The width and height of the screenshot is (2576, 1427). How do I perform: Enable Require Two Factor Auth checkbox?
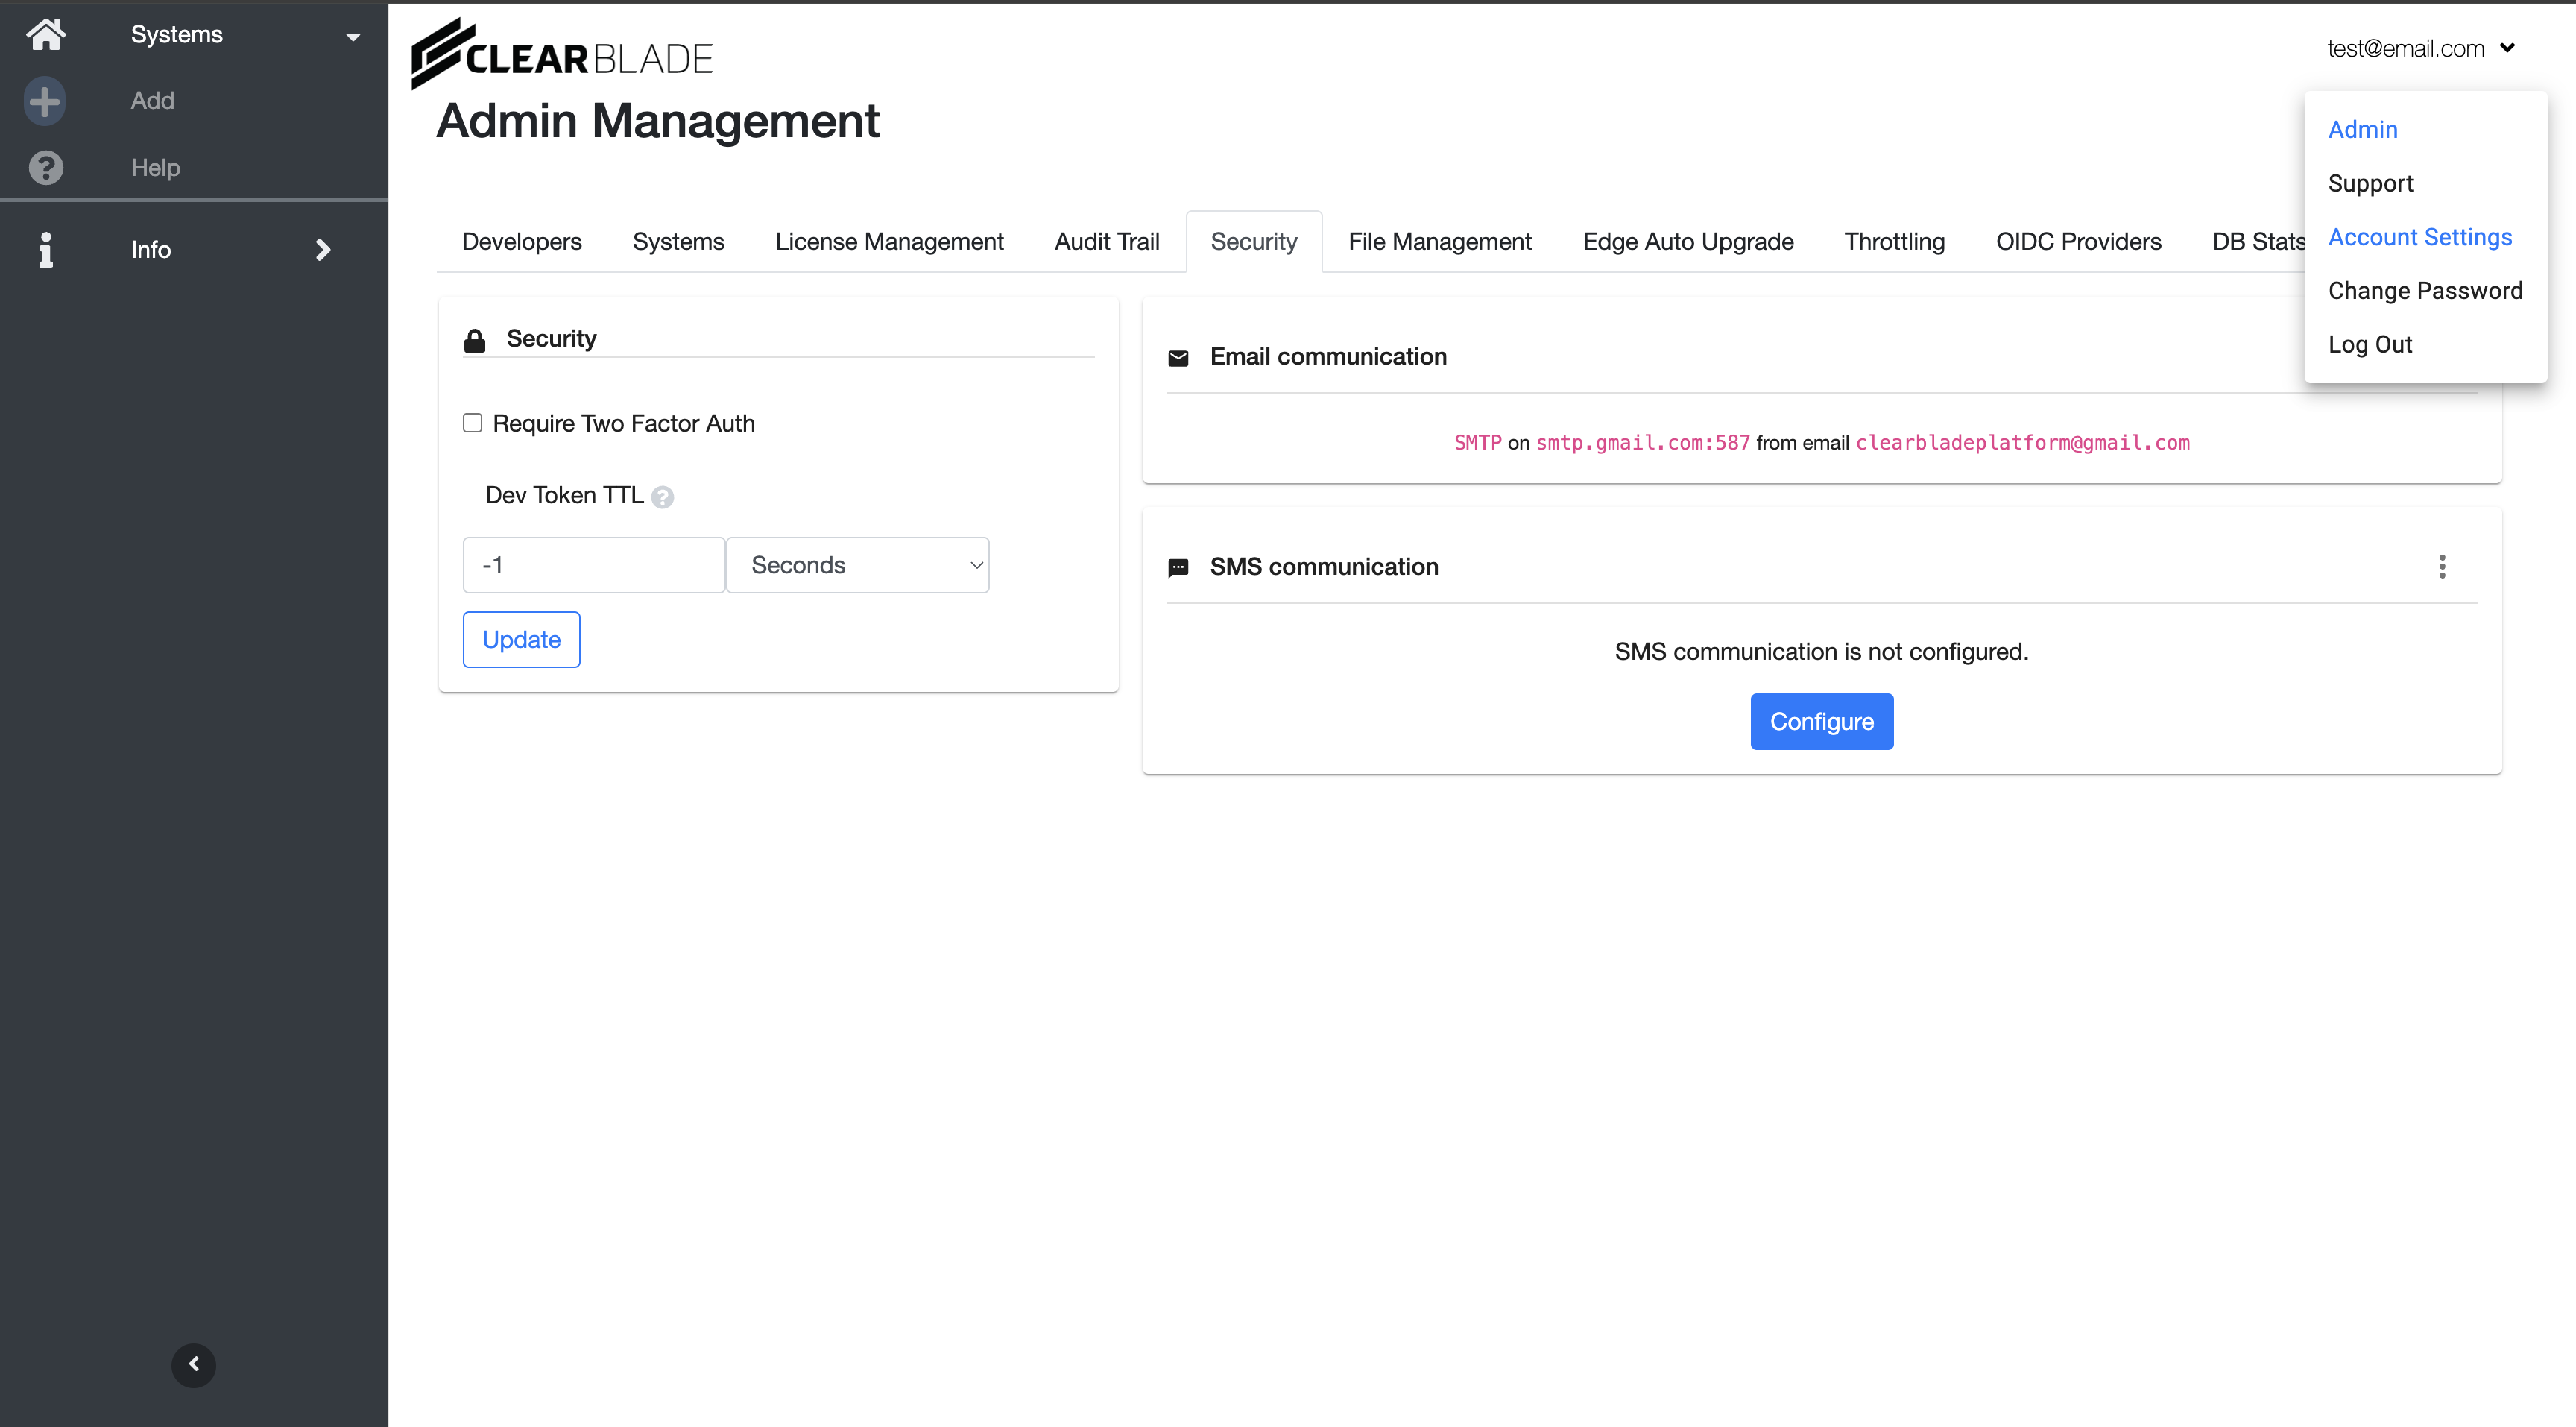pyautogui.click(x=472, y=423)
